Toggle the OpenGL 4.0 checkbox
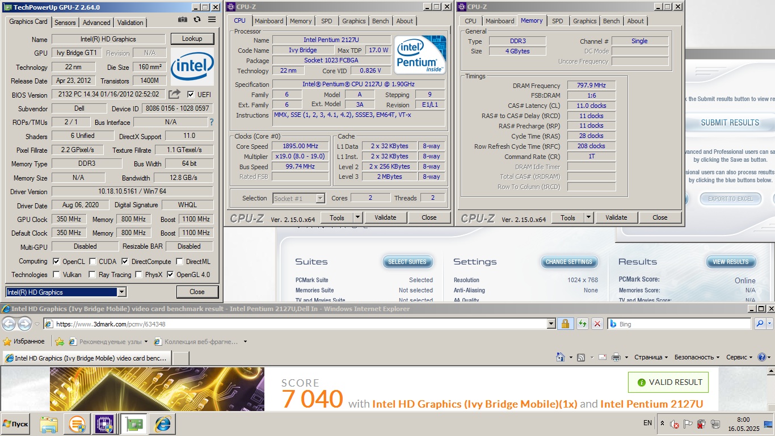Viewport: 775px width, 436px height. pyautogui.click(x=170, y=275)
